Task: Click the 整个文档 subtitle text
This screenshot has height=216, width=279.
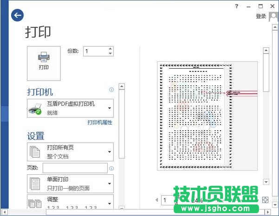Action: coord(58,157)
